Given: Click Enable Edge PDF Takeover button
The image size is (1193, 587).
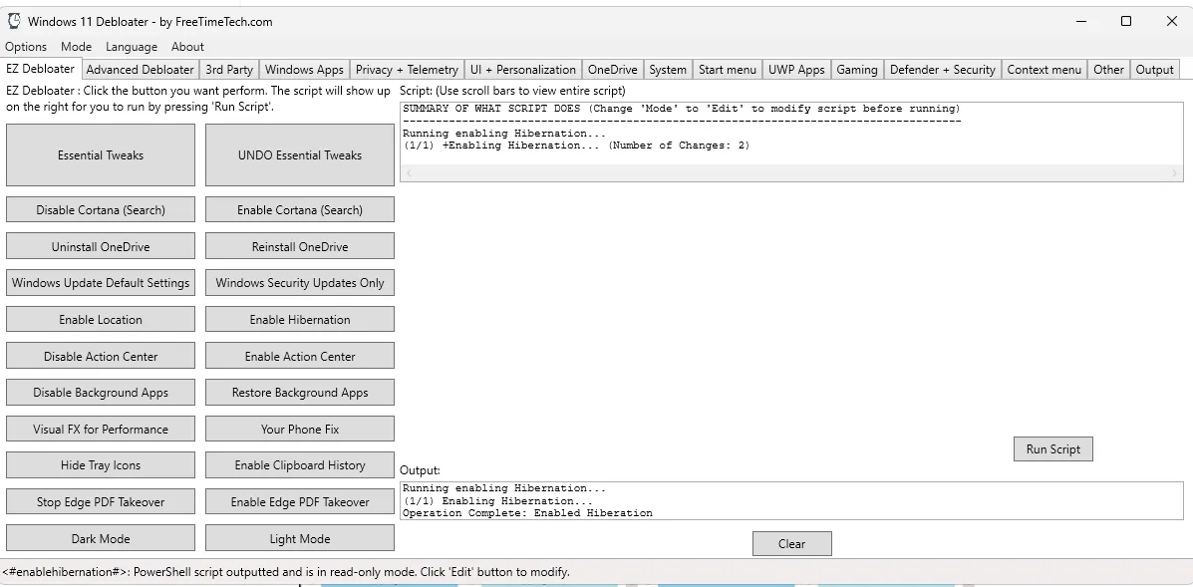Looking at the screenshot, I should point(300,502).
